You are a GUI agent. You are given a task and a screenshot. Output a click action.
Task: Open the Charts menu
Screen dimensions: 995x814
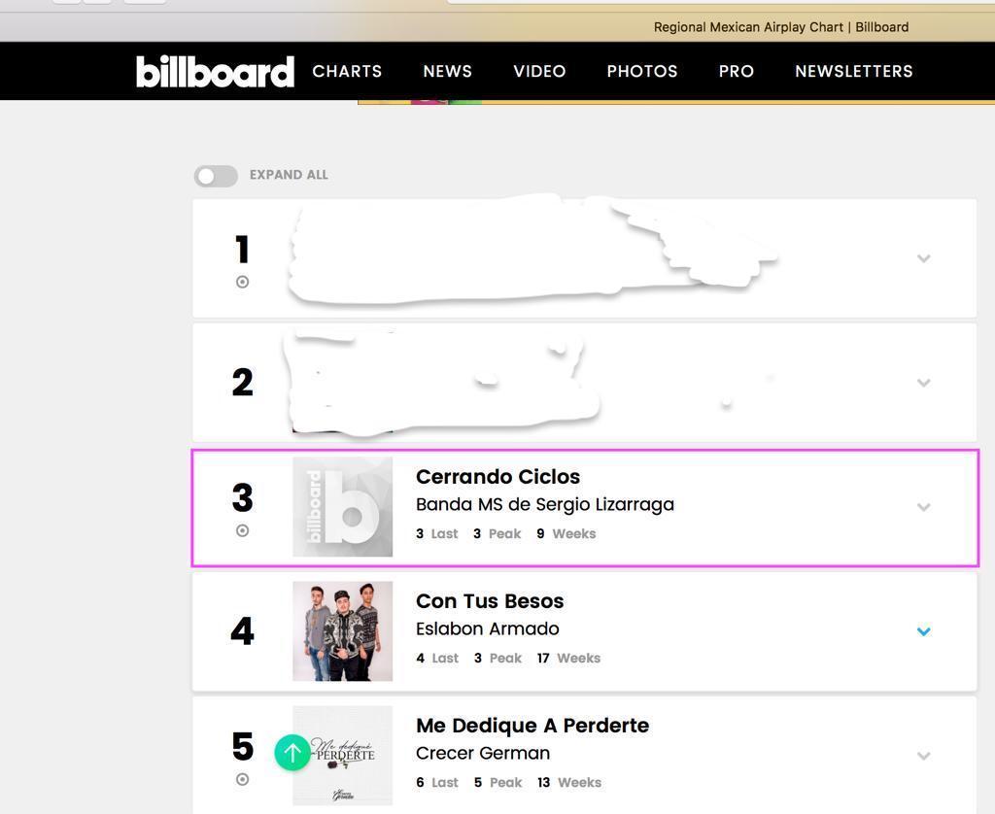coord(347,71)
